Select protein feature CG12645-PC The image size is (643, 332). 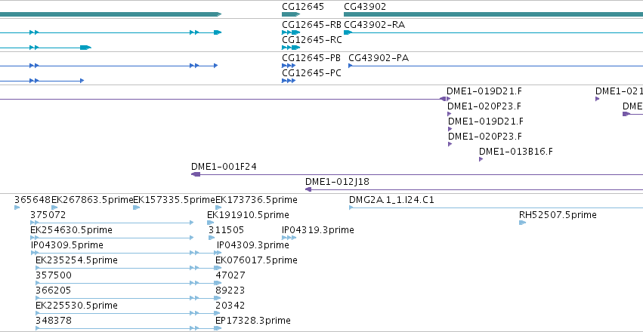click(311, 73)
